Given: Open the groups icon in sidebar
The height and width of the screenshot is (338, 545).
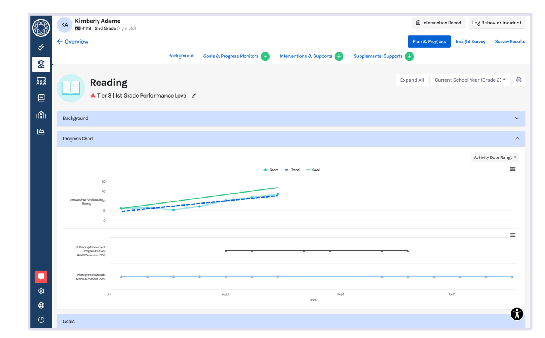Looking at the screenshot, I should [41, 81].
